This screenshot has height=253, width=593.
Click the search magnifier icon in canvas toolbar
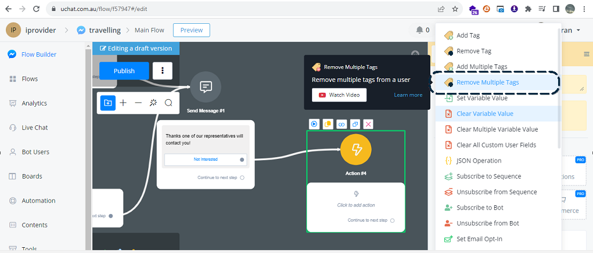coord(168,103)
